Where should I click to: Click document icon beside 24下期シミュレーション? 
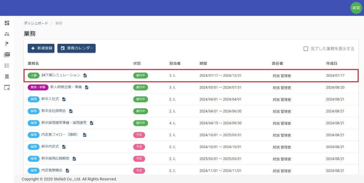pyautogui.click(x=85, y=75)
